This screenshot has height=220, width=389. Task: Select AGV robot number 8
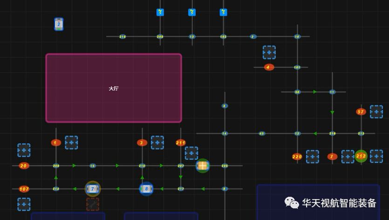tap(146, 189)
